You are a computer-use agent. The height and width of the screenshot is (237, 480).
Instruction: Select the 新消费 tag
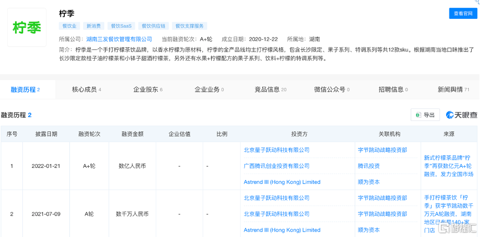point(94,26)
